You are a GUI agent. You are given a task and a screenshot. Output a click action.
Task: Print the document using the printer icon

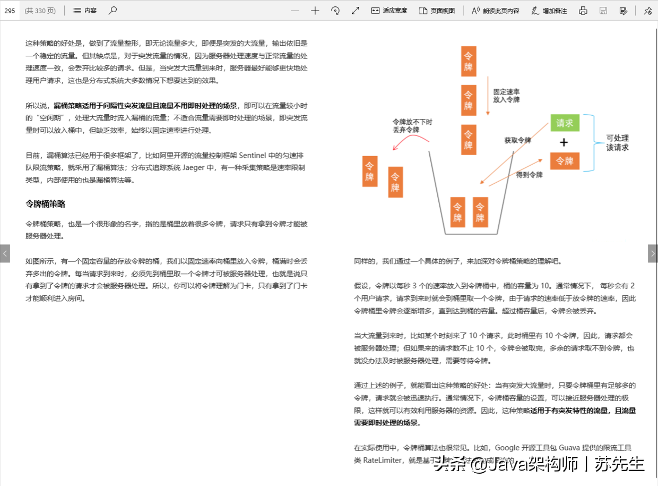point(583,11)
